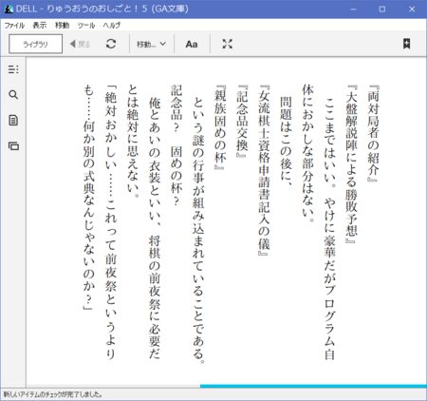Viewport: 427px width, 401px height.
Task: Click the line 『記念品交換』
Action: (x=242, y=121)
